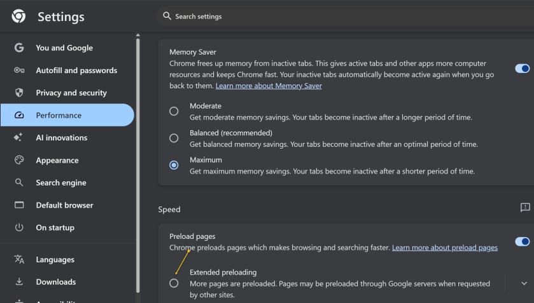The width and height of the screenshot is (534, 303).
Task: Open Learn more about Memory Saver link
Action: [269, 86]
